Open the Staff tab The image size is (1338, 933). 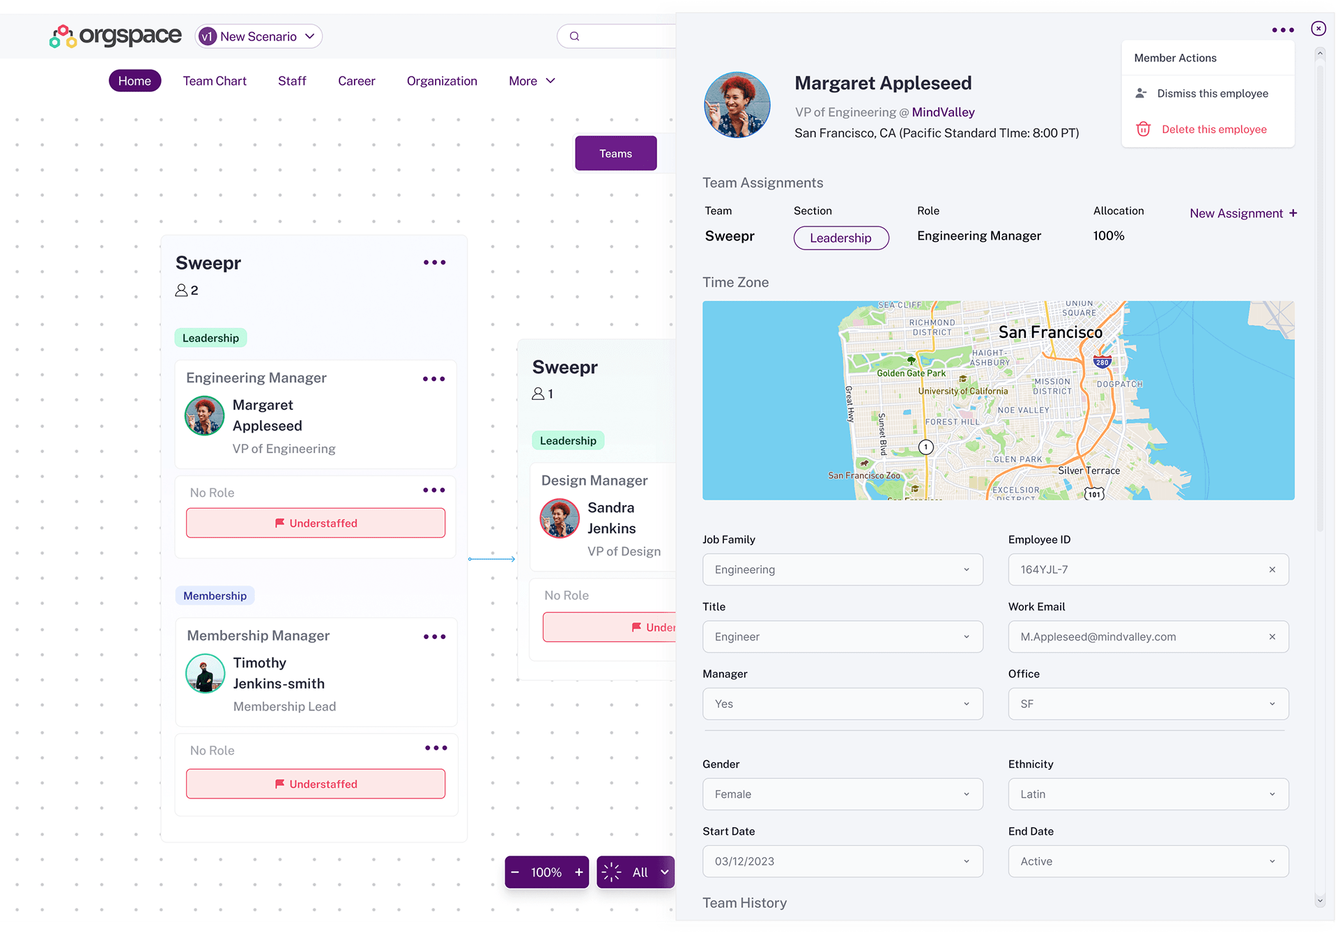(292, 81)
